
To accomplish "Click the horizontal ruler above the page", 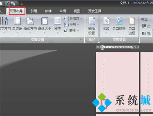I will (x=118, y=47).
